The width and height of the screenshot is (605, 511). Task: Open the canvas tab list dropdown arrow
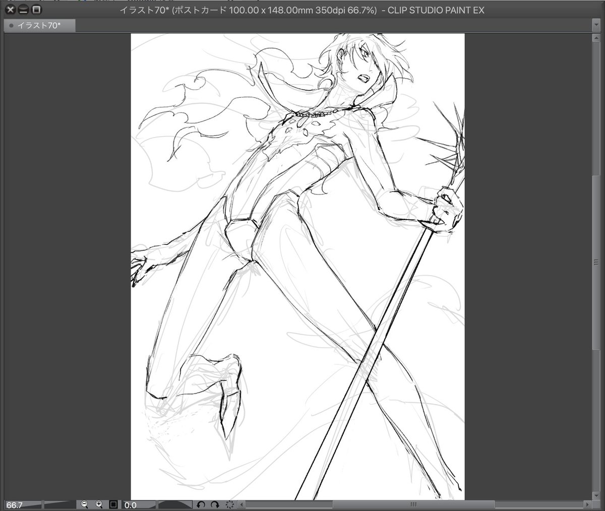click(596, 24)
